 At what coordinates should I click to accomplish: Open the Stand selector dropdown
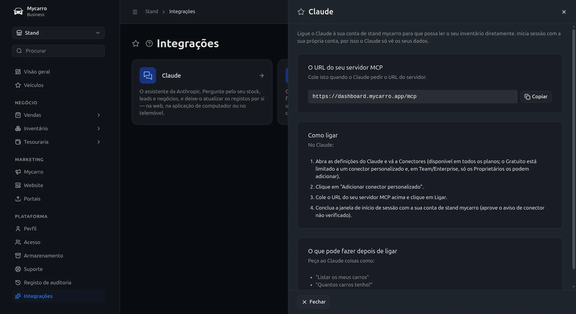coord(58,33)
